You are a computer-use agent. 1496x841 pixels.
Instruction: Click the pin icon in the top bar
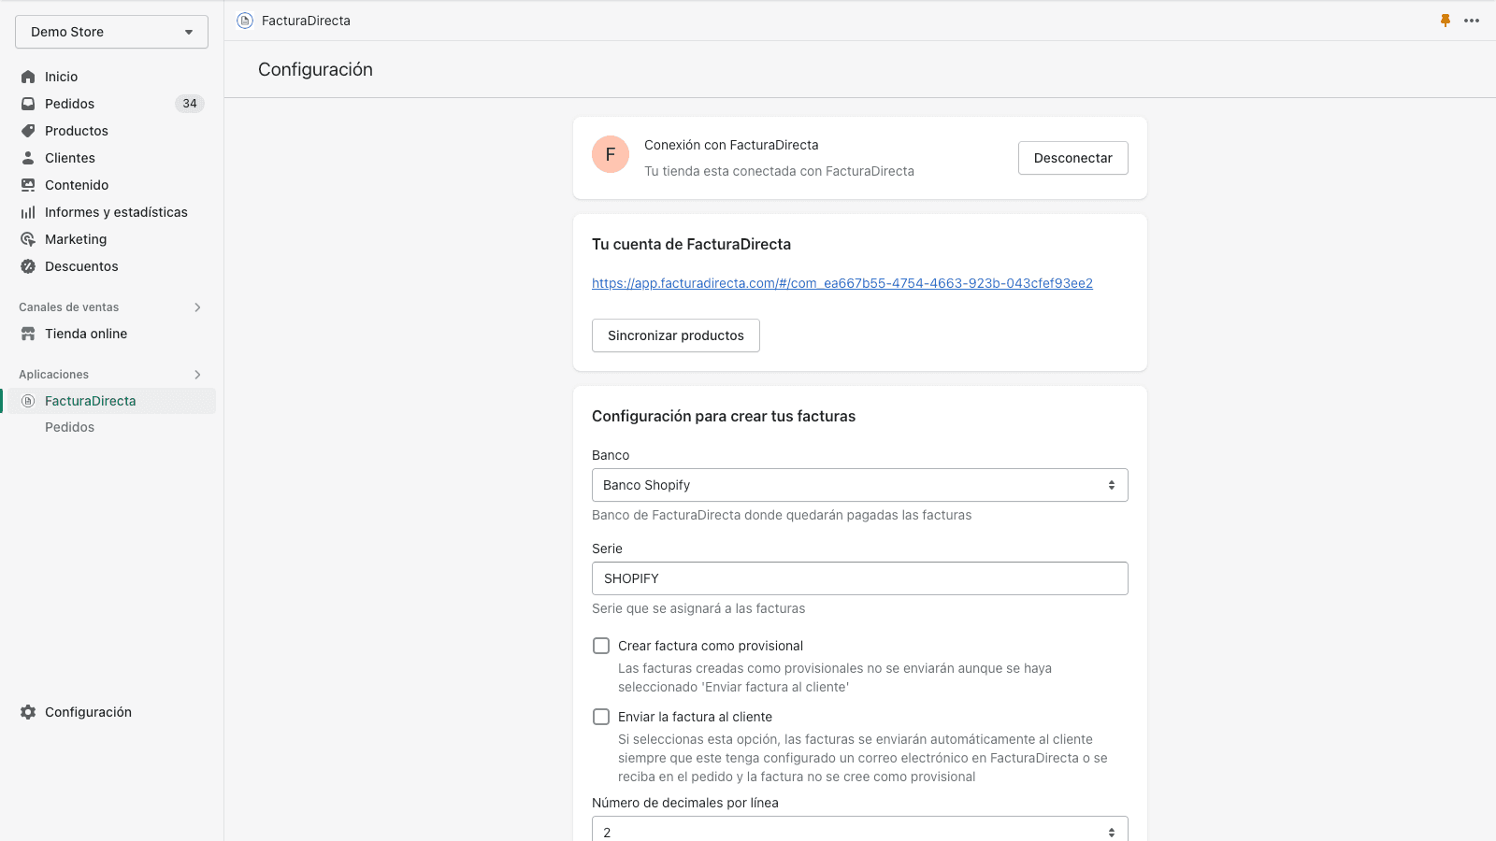[x=1446, y=20]
